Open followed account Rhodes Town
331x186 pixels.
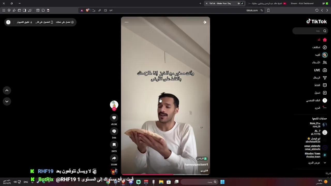[x=316, y=155]
